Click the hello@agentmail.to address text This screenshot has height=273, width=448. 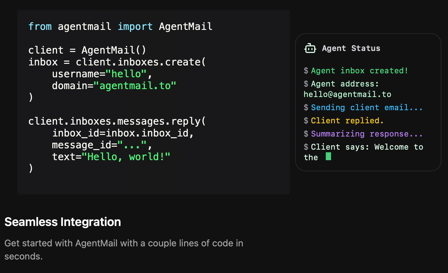[347, 94]
